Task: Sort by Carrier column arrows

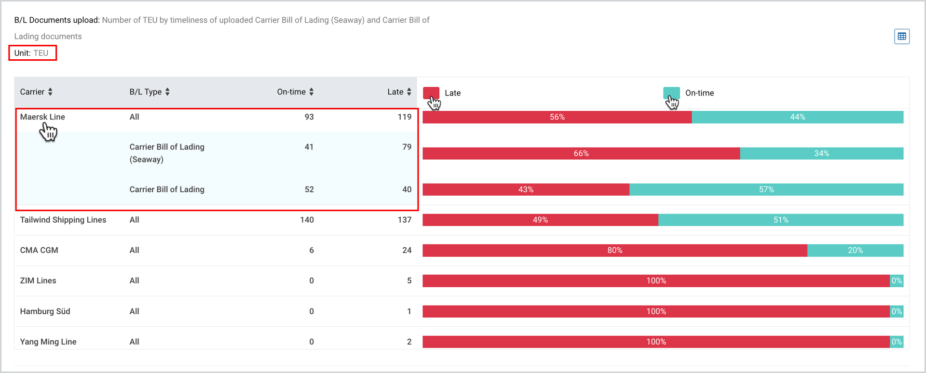Action: click(50, 92)
